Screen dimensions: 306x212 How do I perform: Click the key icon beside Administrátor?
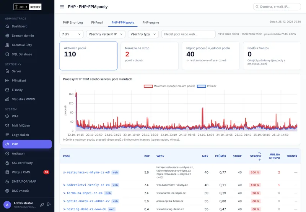[42, 205]
